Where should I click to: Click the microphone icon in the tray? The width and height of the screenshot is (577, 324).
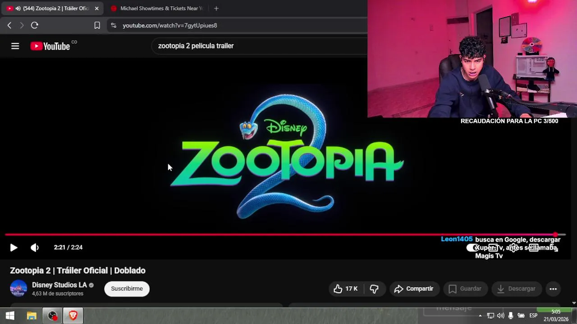point(510,316)
